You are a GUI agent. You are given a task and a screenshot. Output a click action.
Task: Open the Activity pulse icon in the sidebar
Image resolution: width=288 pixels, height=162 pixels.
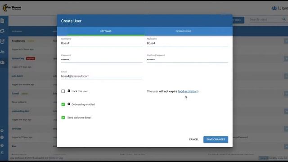tap(2, 52)
